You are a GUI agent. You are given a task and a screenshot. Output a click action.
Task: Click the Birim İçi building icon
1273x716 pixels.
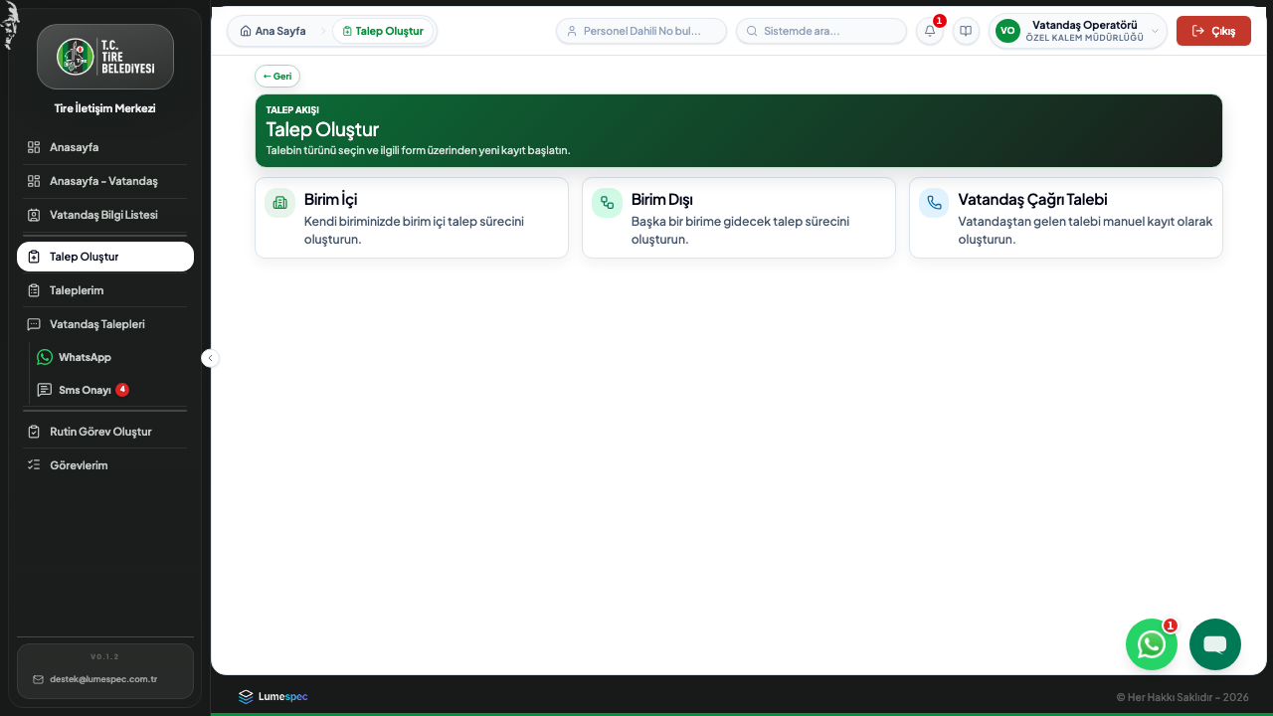tap(279, 202)
